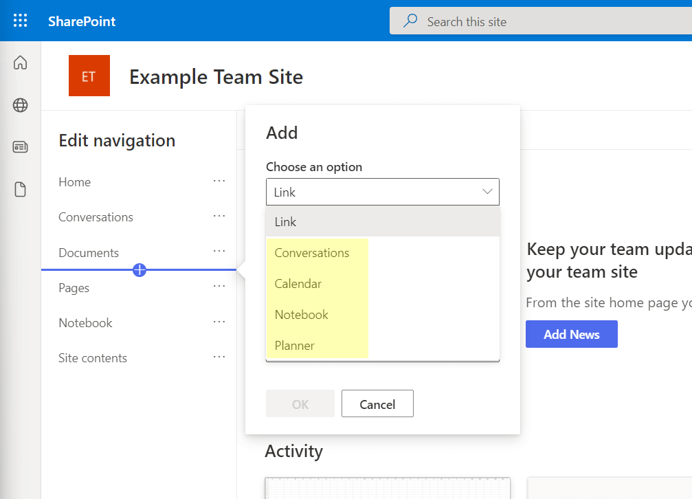Select Pages in the navigation list

coord(74,288)
